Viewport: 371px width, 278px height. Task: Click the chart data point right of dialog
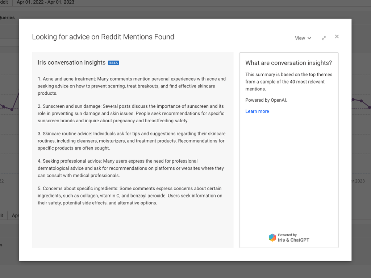pyautogui.click(x=361, y=101)
